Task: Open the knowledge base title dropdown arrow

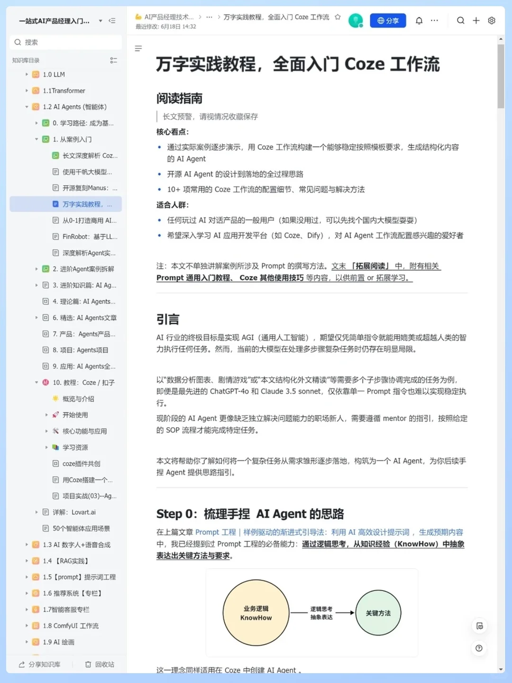Action: tap(101, 21)
